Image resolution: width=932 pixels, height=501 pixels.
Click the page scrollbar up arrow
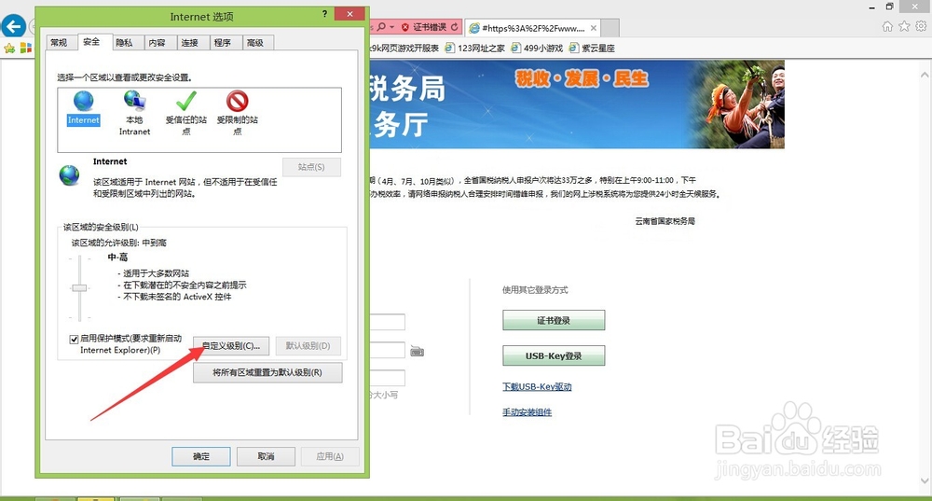coord(925,76)
